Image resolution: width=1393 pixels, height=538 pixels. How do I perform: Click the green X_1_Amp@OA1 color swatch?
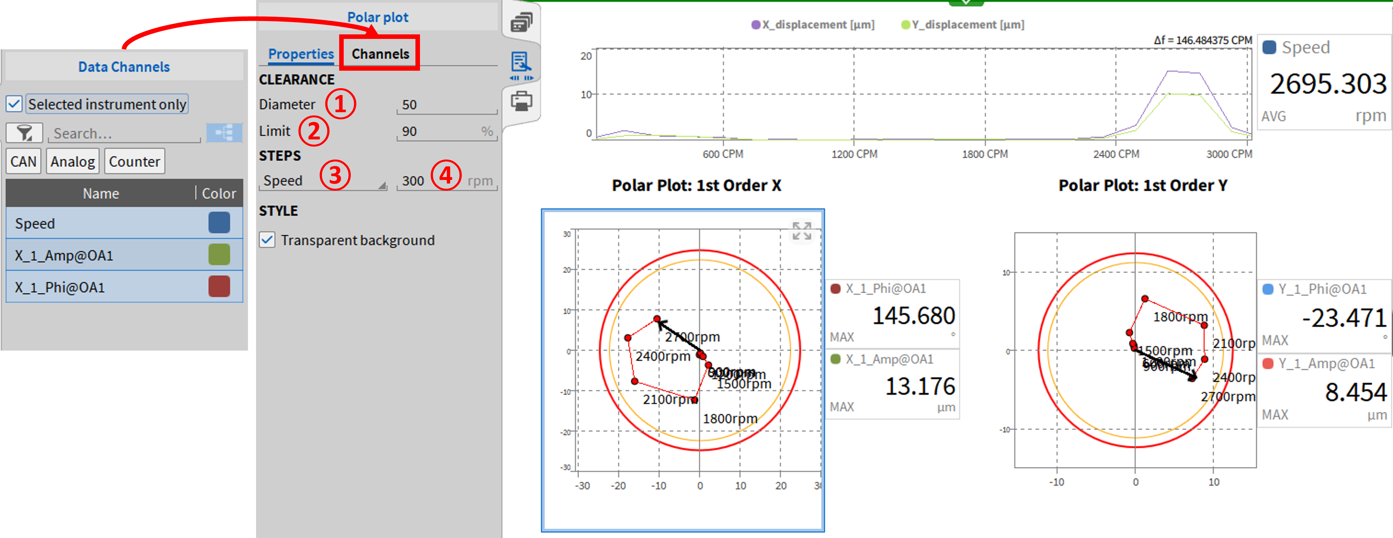(x=219, y=255)
